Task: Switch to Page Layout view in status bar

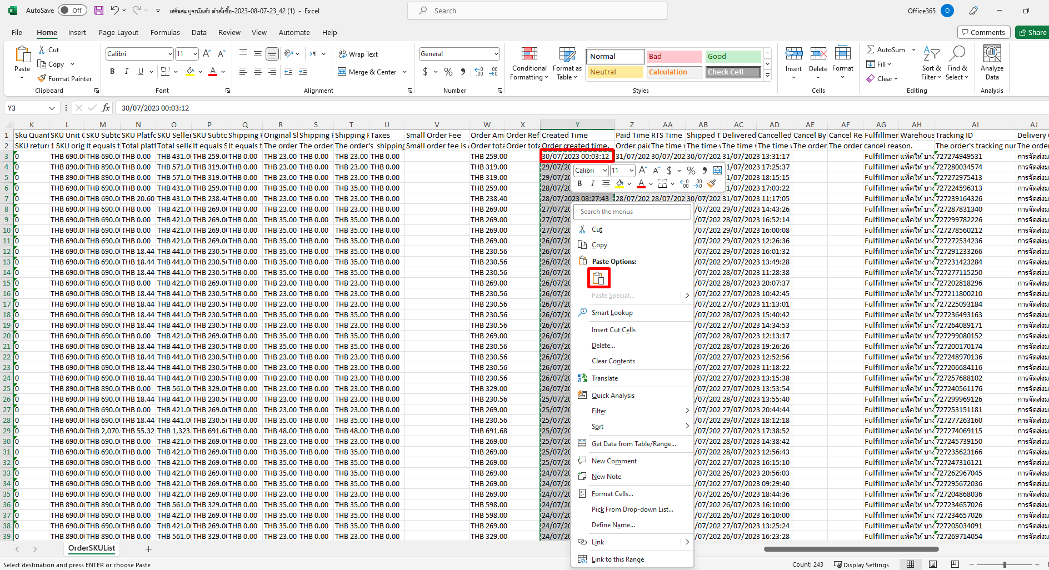Action: click(933, 564)
